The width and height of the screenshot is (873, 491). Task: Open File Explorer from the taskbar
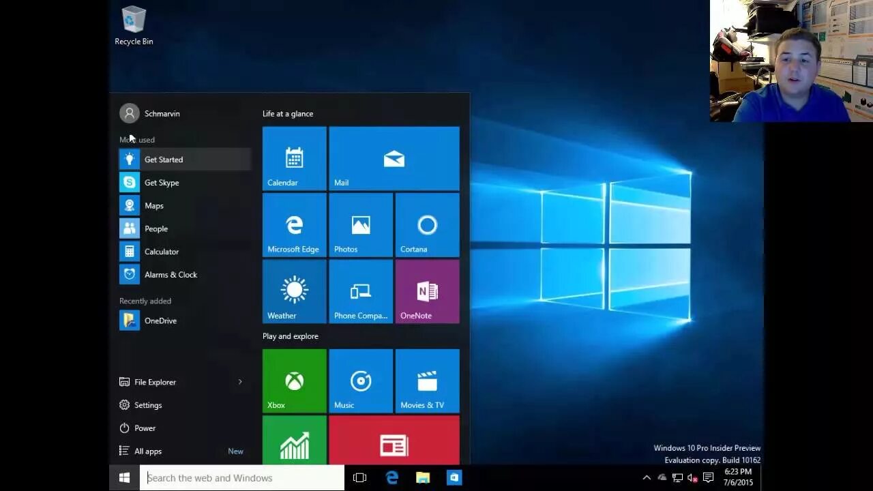[x=423, y=478]
